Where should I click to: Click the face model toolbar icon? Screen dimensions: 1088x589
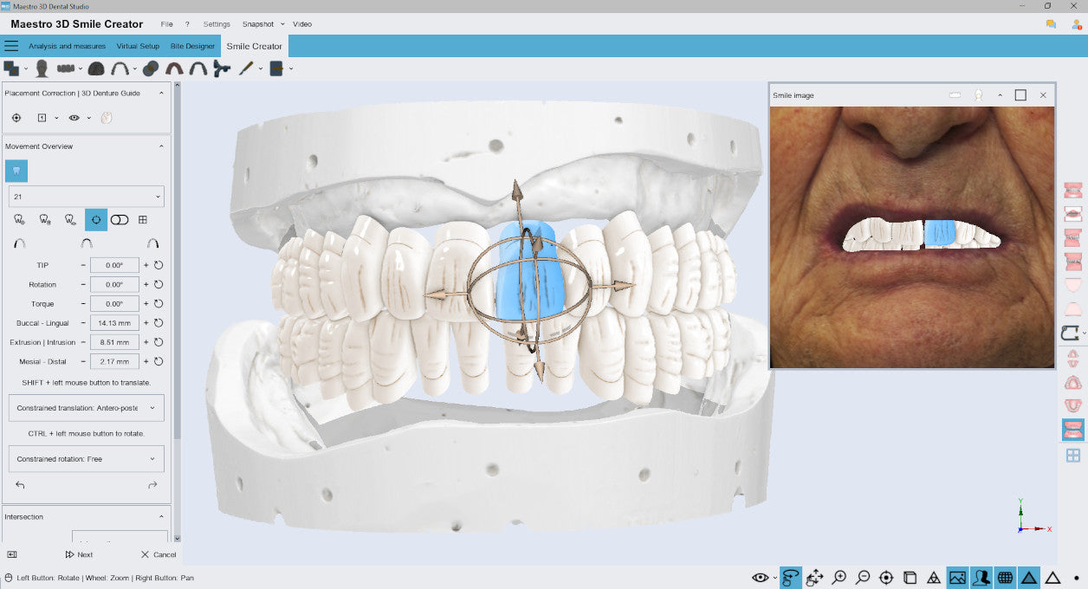coord(42,68)
